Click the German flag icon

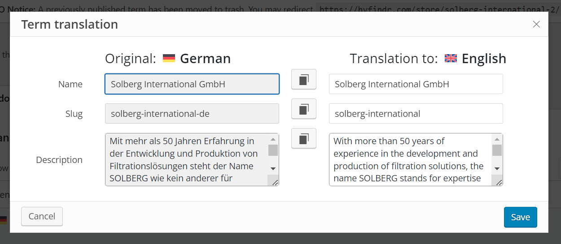tap(169, 59)
